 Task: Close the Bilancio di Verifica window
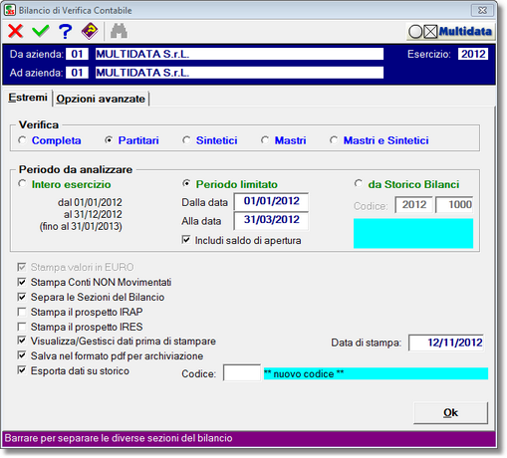[x=482, y=10]
